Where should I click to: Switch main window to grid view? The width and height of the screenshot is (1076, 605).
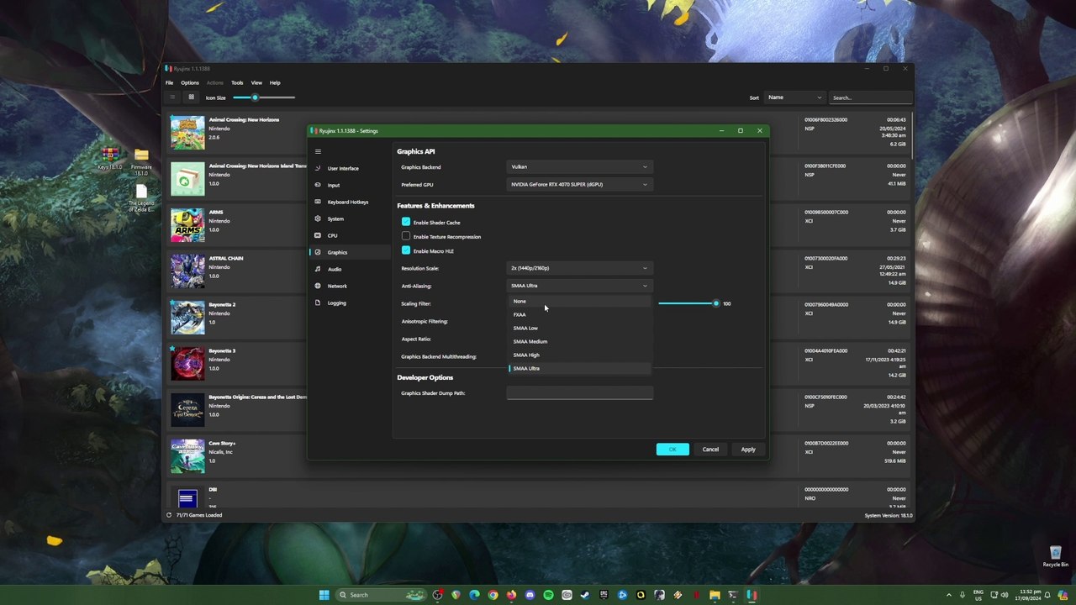click(191, 97)
